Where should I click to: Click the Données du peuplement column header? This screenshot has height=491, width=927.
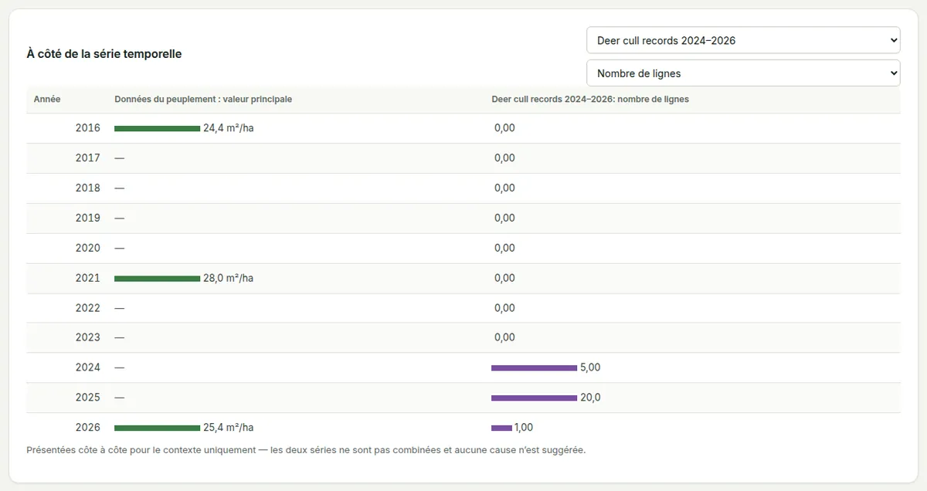tap(203, 99)
